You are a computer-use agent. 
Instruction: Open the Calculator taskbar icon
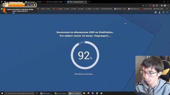click(97, 93)
